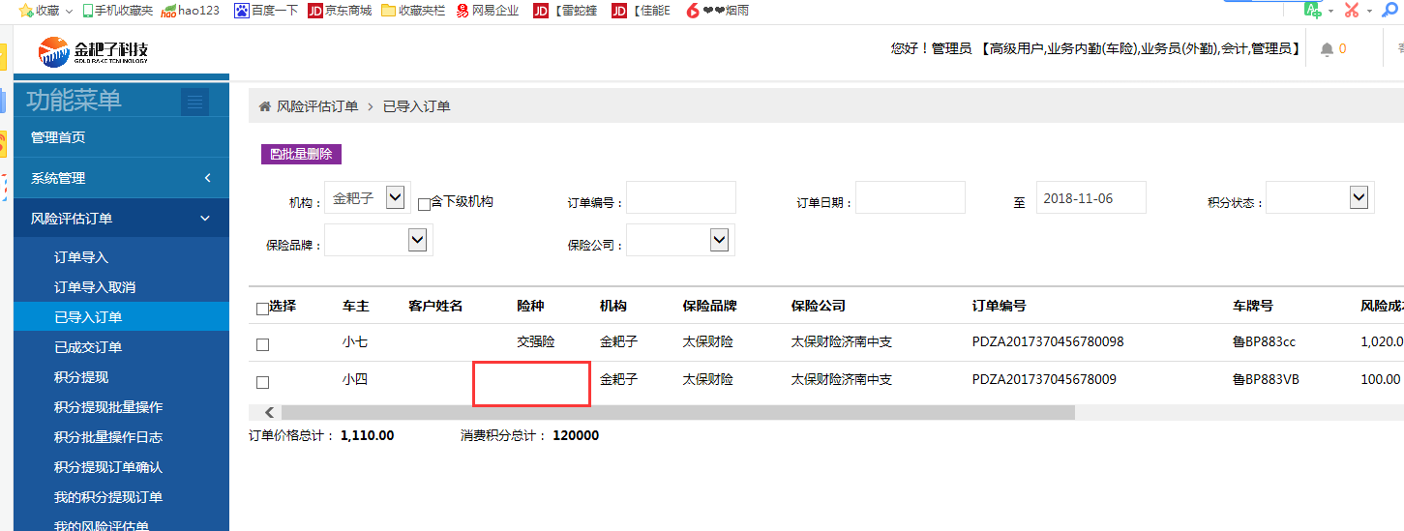Screen dimensions: 1404x531
Task: Go to 管理首页 in the sidebar
Action: [58, 137]
